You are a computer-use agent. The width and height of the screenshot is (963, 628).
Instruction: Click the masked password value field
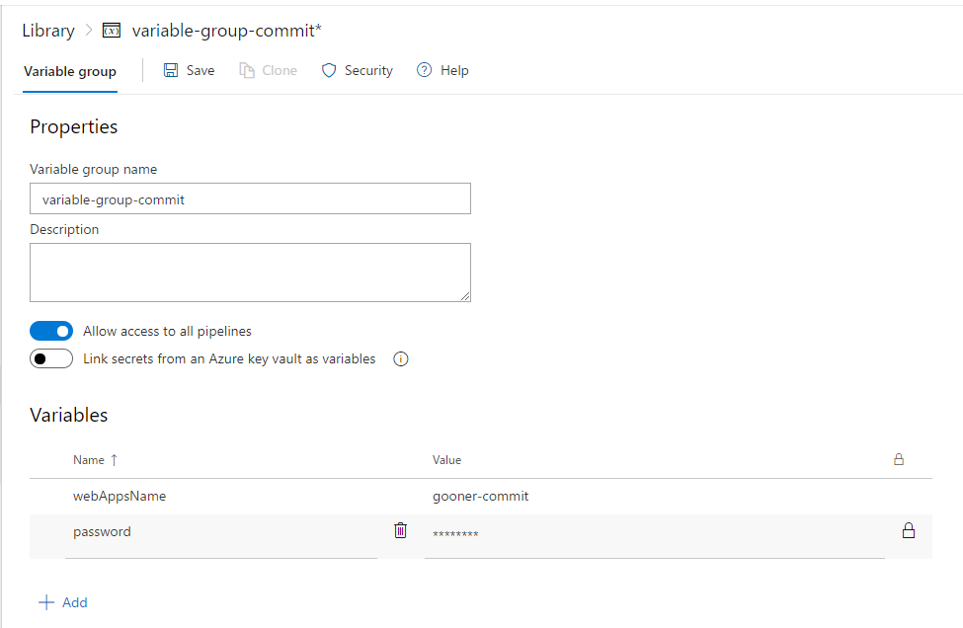click(x=652, y=534)
